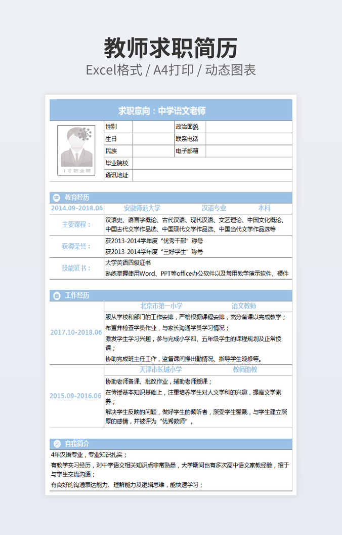Viewport: 342px width, 535px height.
Task: Click the 2017.10-2018.06 date cell
Action: coord(76,332)
